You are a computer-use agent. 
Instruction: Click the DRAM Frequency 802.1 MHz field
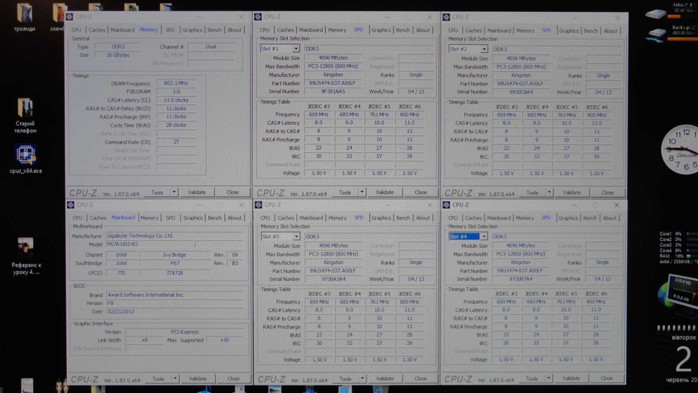176,83
